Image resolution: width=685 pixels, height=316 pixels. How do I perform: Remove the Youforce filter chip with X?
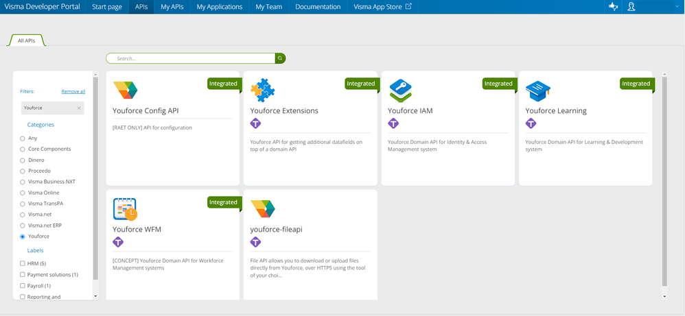[79, 108]
